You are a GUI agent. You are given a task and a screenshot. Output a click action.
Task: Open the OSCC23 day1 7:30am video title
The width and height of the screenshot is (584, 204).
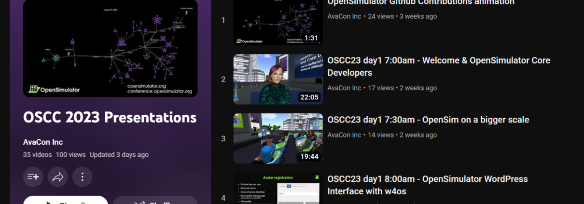pyautogui.click(x=428, y=120)
